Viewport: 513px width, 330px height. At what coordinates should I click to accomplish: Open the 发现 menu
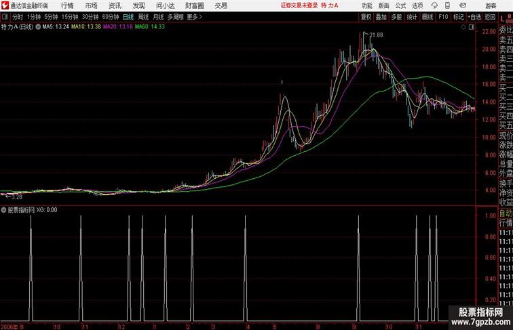[138, 5]
